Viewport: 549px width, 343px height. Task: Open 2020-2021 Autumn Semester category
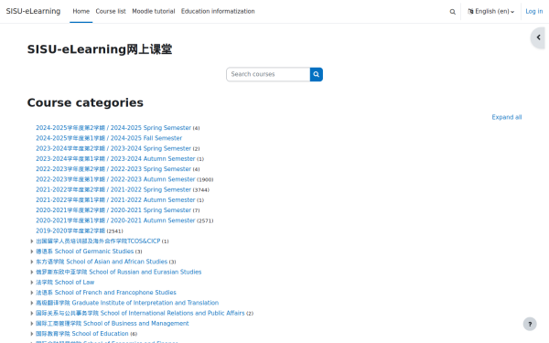point(115,220)
